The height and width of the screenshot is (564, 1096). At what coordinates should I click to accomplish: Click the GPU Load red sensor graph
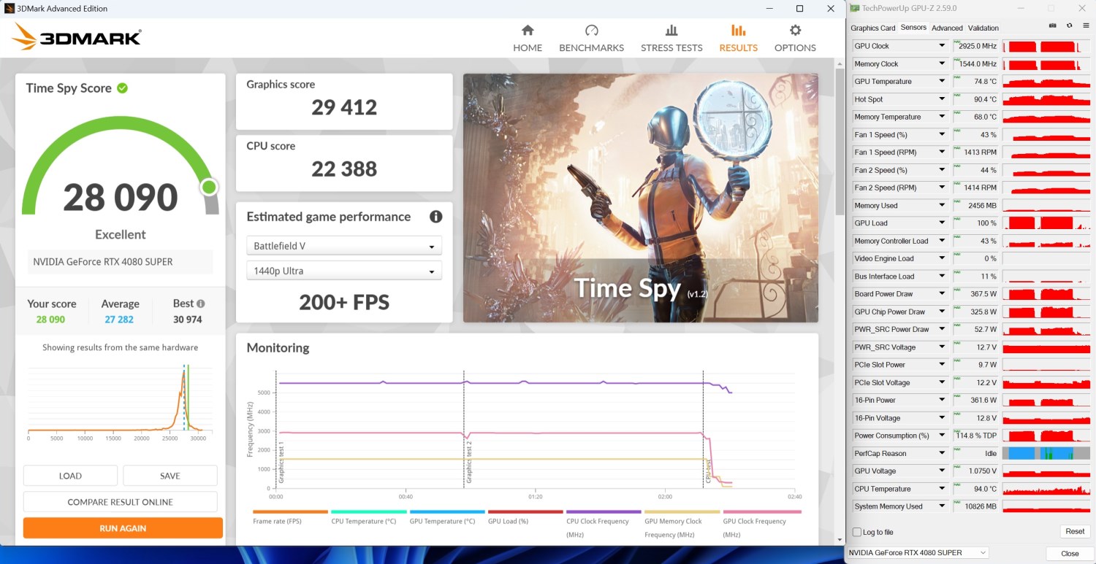click(1045, 223)
